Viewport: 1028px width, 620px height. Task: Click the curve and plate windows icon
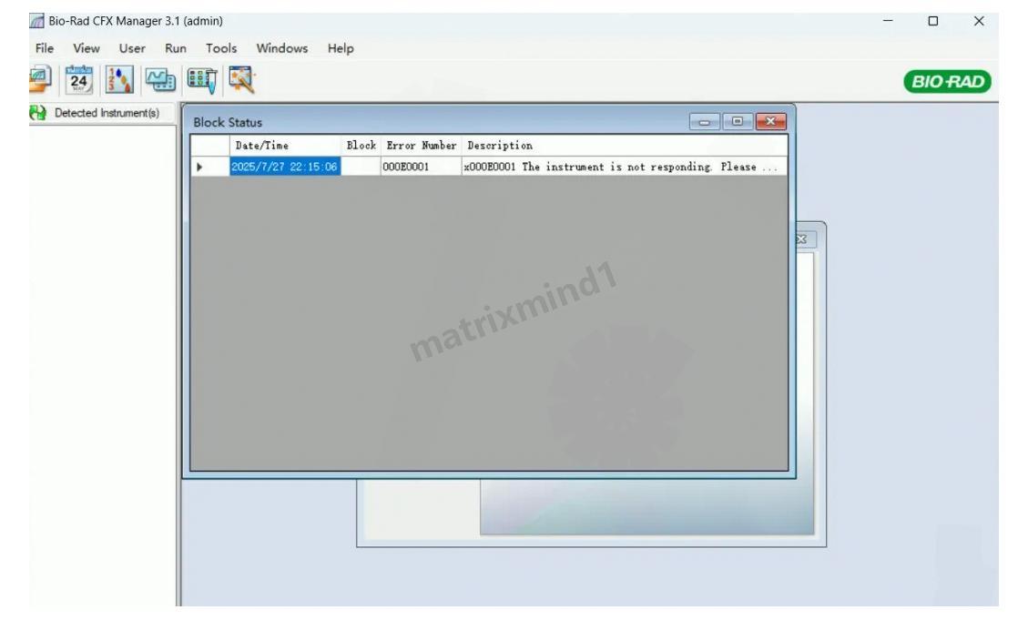(x=160, y=80)
